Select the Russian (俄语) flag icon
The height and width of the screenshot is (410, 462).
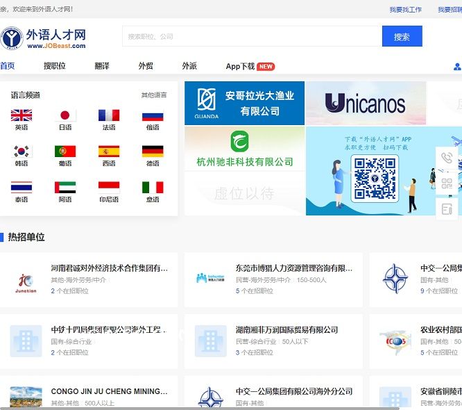click(153, 117)
